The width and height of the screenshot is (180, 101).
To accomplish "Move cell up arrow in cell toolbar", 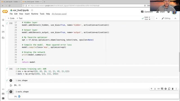I will pos(151,89).
